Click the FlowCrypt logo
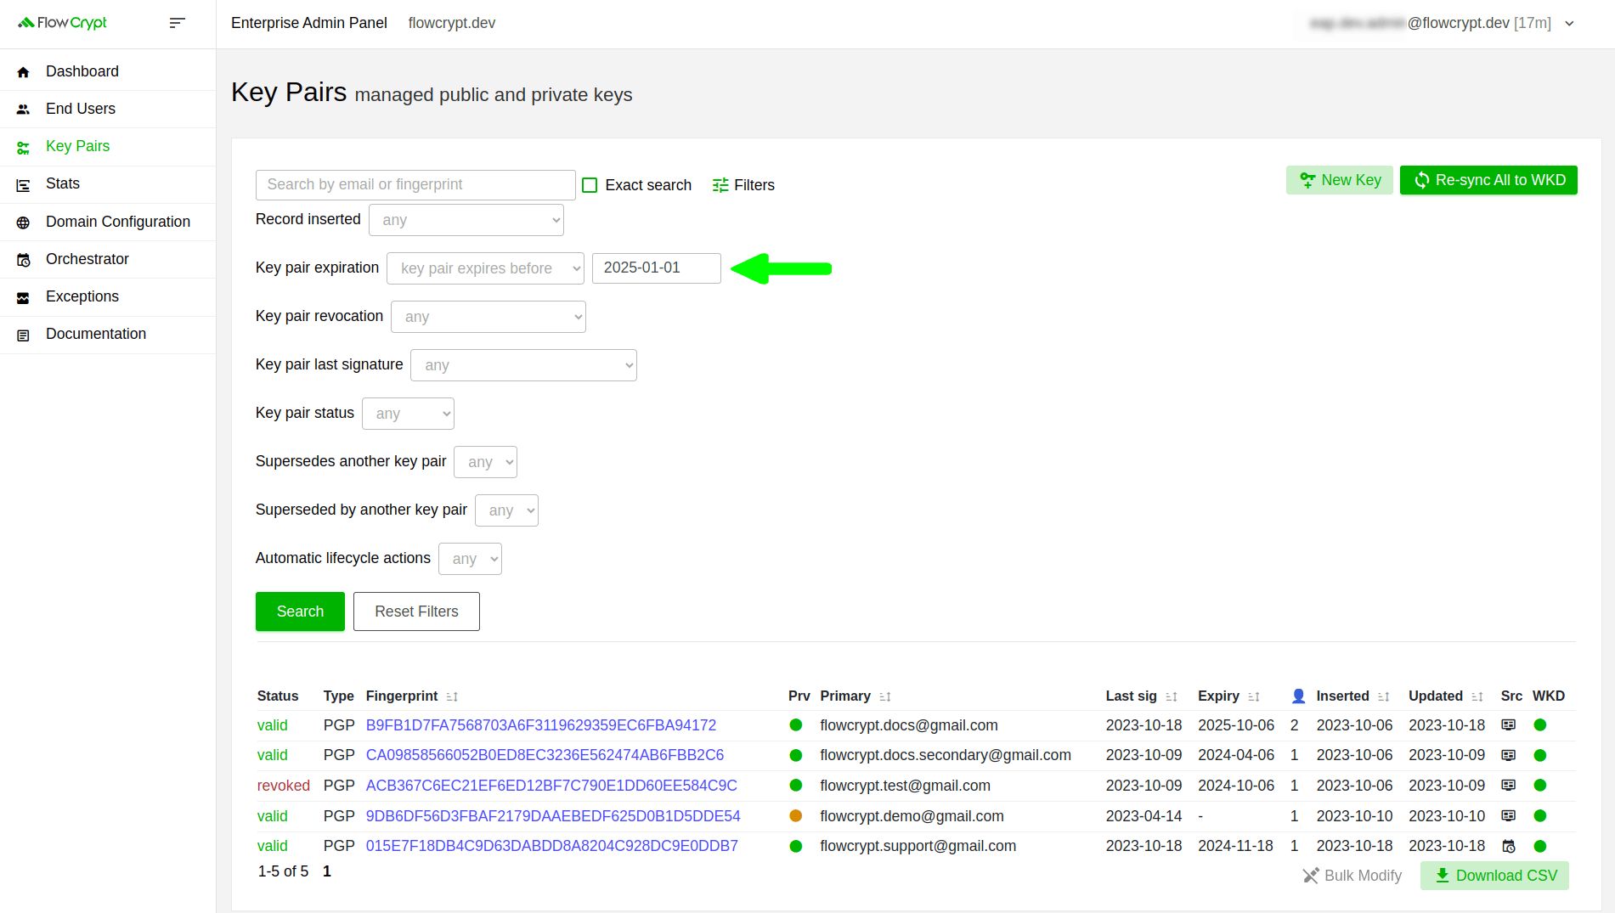Viewport: 1615px width, 913px height. pyautogui.click(x=62, y=23)
